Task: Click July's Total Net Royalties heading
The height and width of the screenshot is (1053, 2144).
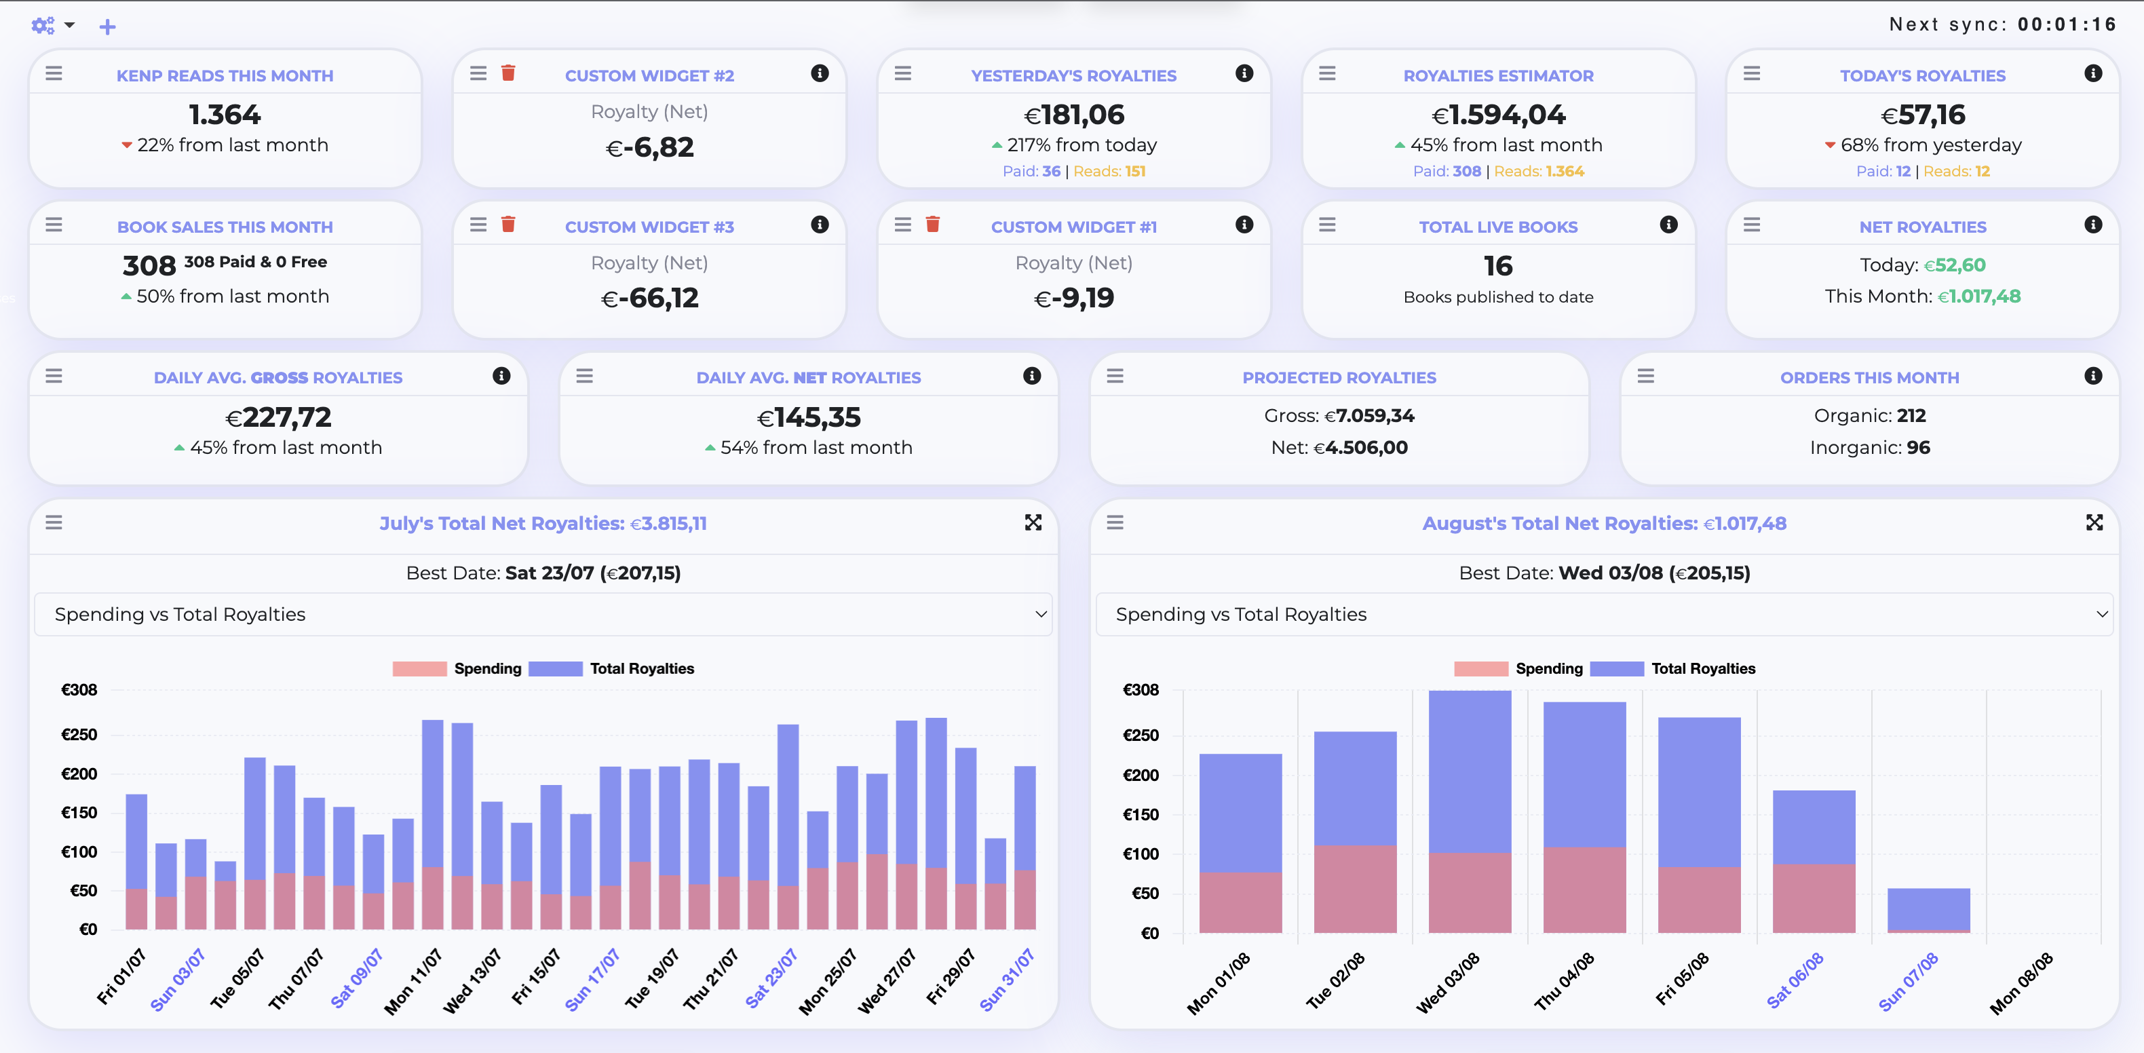Action: [543, 524]
